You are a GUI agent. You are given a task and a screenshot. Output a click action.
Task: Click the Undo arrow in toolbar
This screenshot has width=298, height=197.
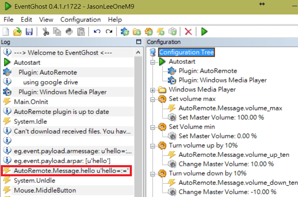pyautogui.click(x=98, y=31)
